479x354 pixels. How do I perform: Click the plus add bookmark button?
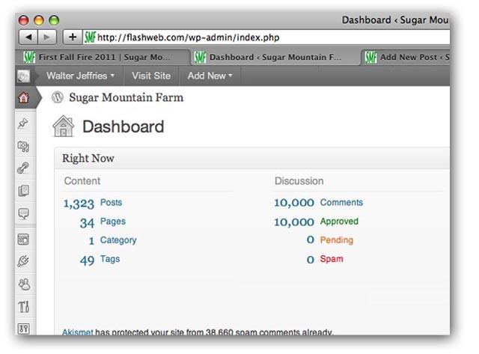pyautogui.click(x=73, y=37)
